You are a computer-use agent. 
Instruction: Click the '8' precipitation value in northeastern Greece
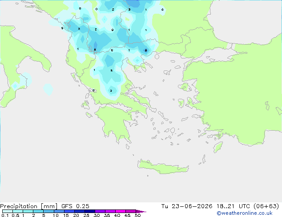pos(146,50)
